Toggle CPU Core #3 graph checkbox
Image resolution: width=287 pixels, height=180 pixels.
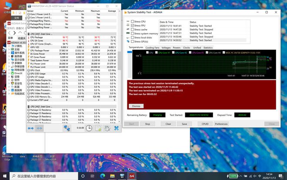point(190,52)
